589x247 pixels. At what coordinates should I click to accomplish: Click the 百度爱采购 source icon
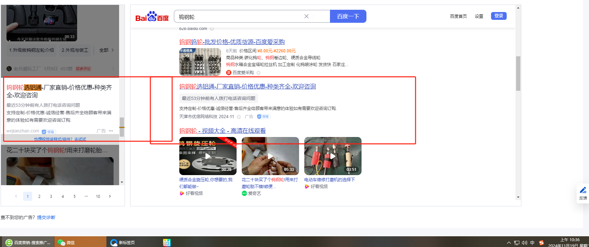(x=229, y=73)
